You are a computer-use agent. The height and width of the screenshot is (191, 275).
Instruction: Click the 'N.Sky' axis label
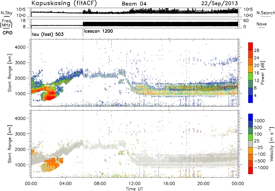pyautogui.click(x=7, y=13)
